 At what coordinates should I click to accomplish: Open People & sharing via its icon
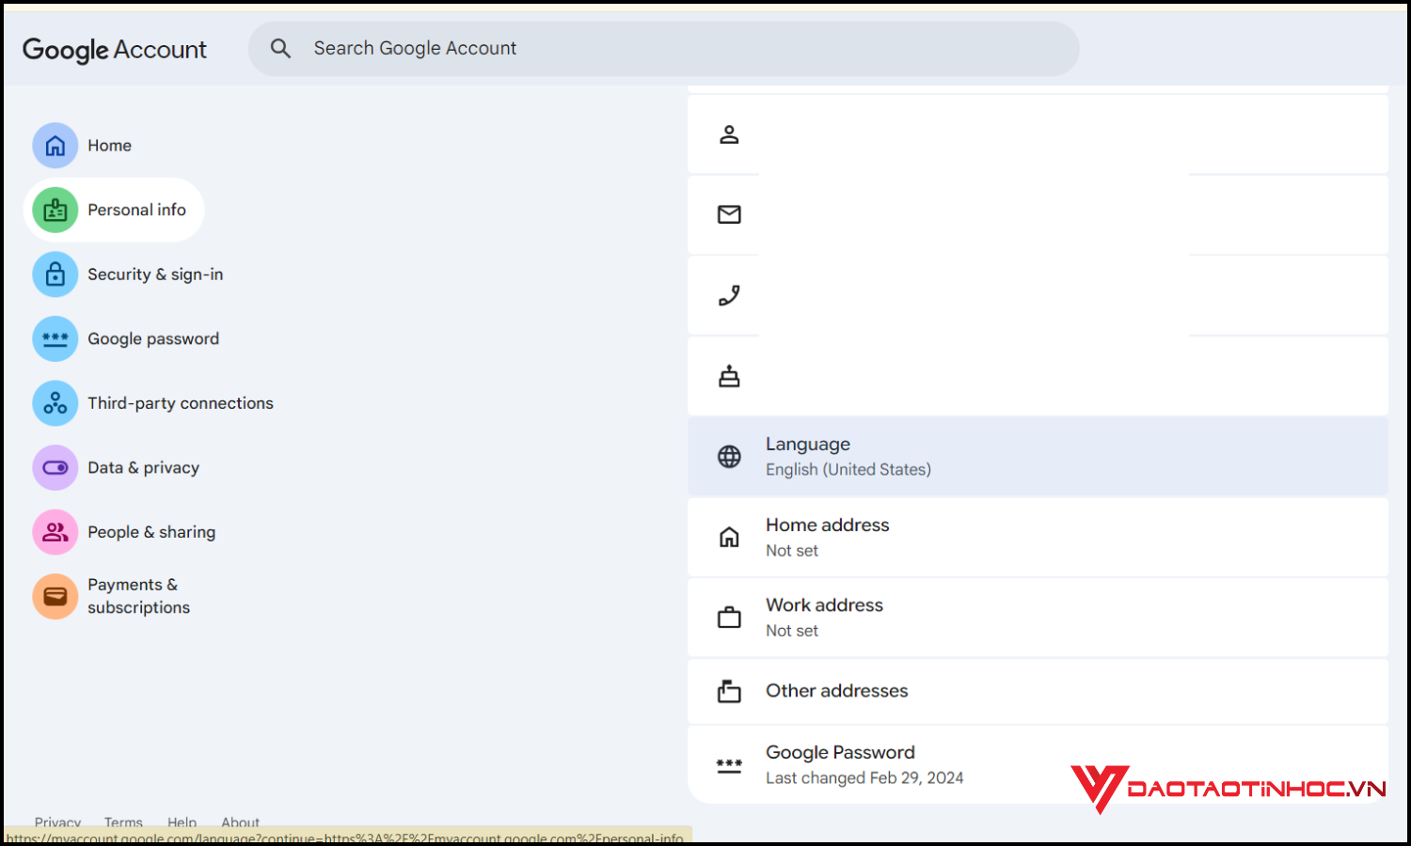coord(55,531)
